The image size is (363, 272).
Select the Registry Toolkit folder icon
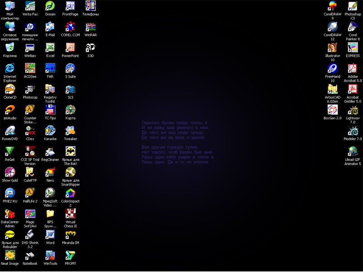(x=50, y=89)
